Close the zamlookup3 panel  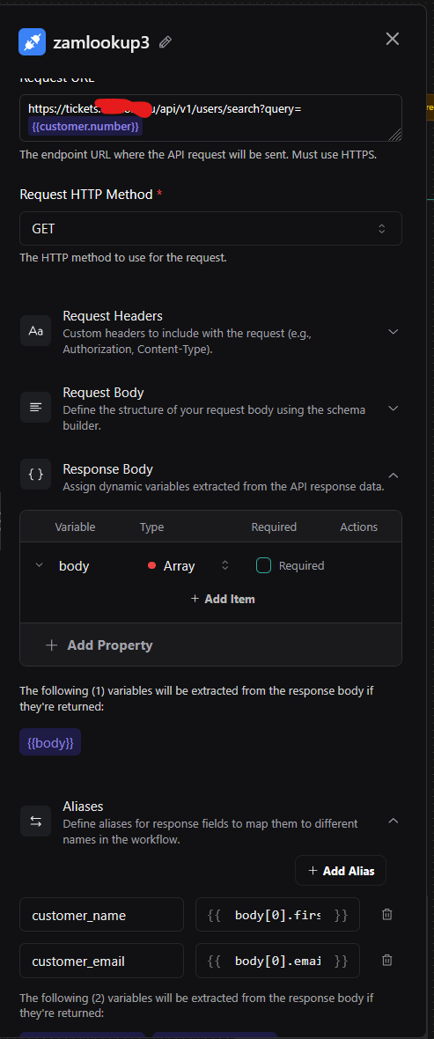pyautogui.click(x=393, y=39)
